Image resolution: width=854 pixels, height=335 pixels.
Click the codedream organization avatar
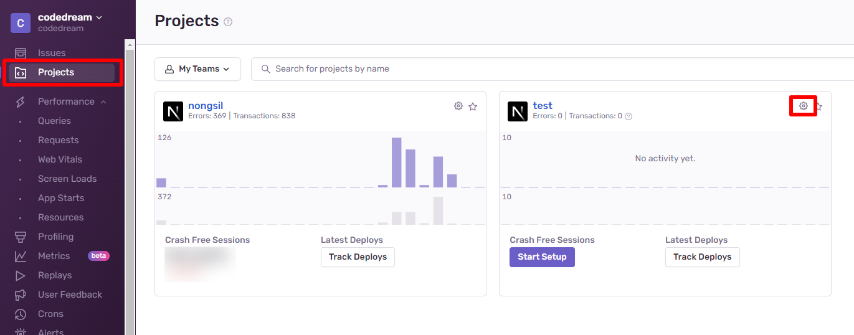21,23
